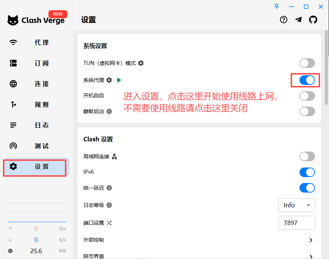Image resolution: width=329 pixels, height=259 pixels.
Task: Disable the IPv6 toggle switch
Action: 307,172
